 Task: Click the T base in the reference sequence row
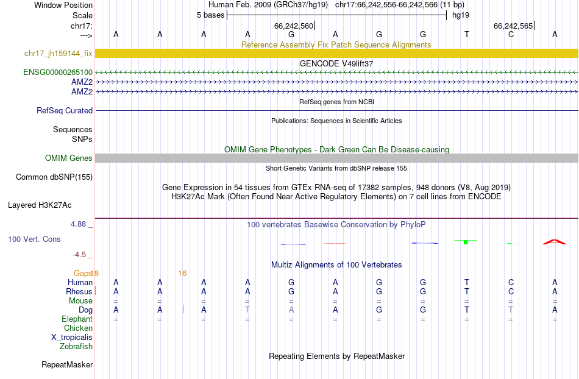[x=467, y=34]
